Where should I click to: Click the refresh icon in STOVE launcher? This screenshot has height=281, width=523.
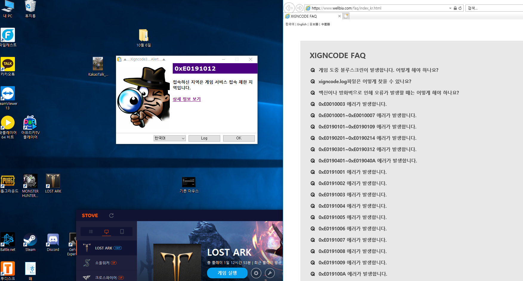(111, 215)
